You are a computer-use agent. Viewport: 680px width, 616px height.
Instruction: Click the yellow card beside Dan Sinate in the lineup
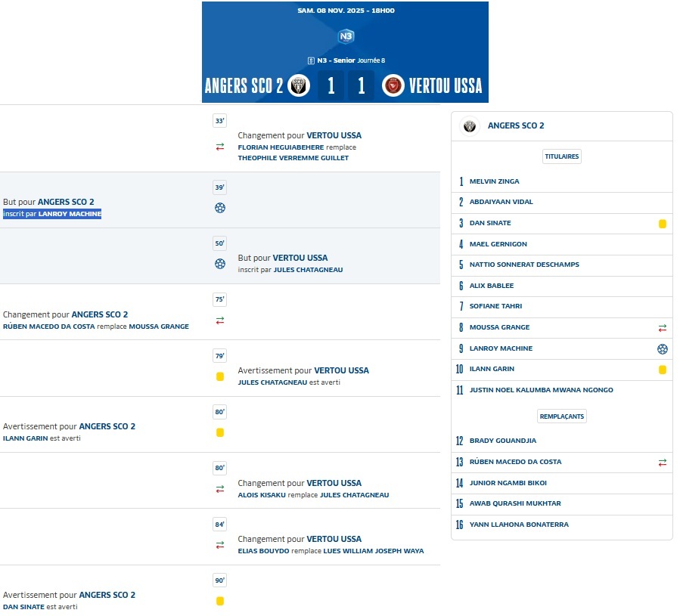coord(662,224)
